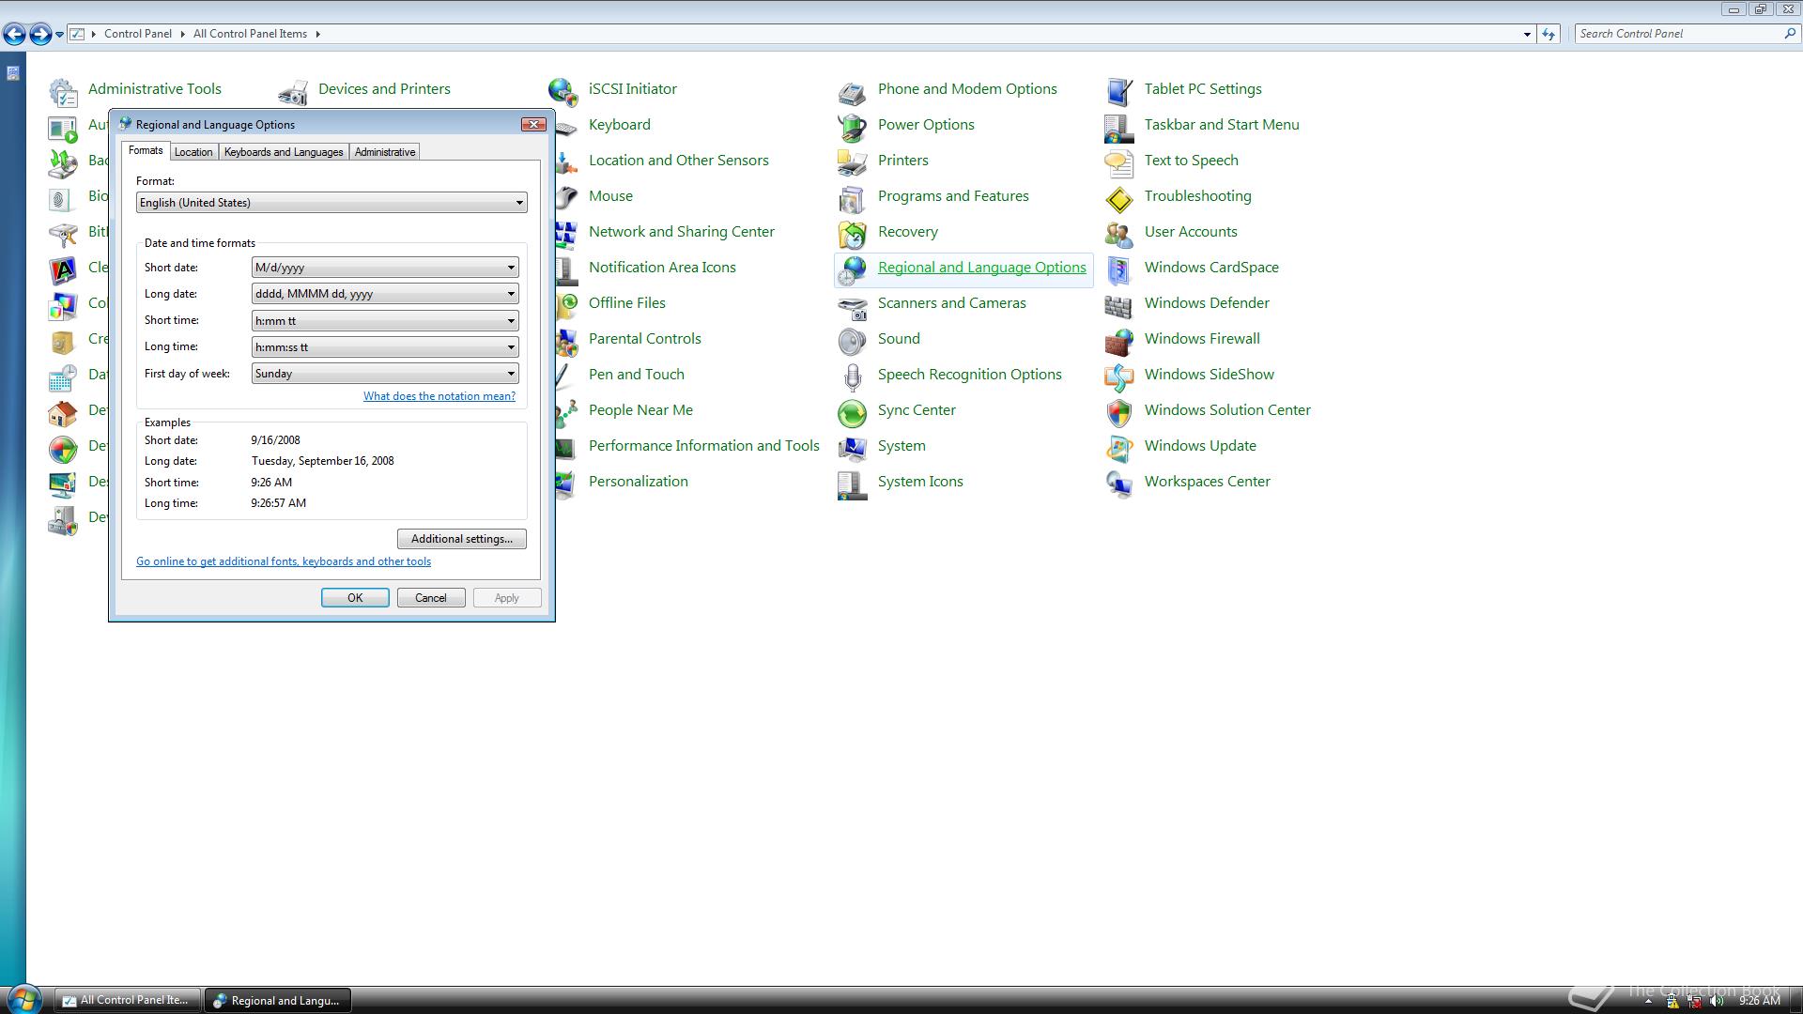1803x1014 pixels.
Task: Expand First day of week dropdown
Action: point(385,374)
